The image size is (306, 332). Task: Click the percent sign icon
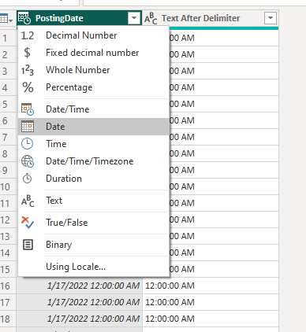pos(28,87)
